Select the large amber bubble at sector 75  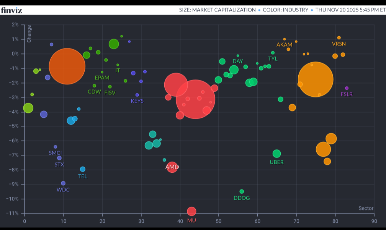coord(316,79)
